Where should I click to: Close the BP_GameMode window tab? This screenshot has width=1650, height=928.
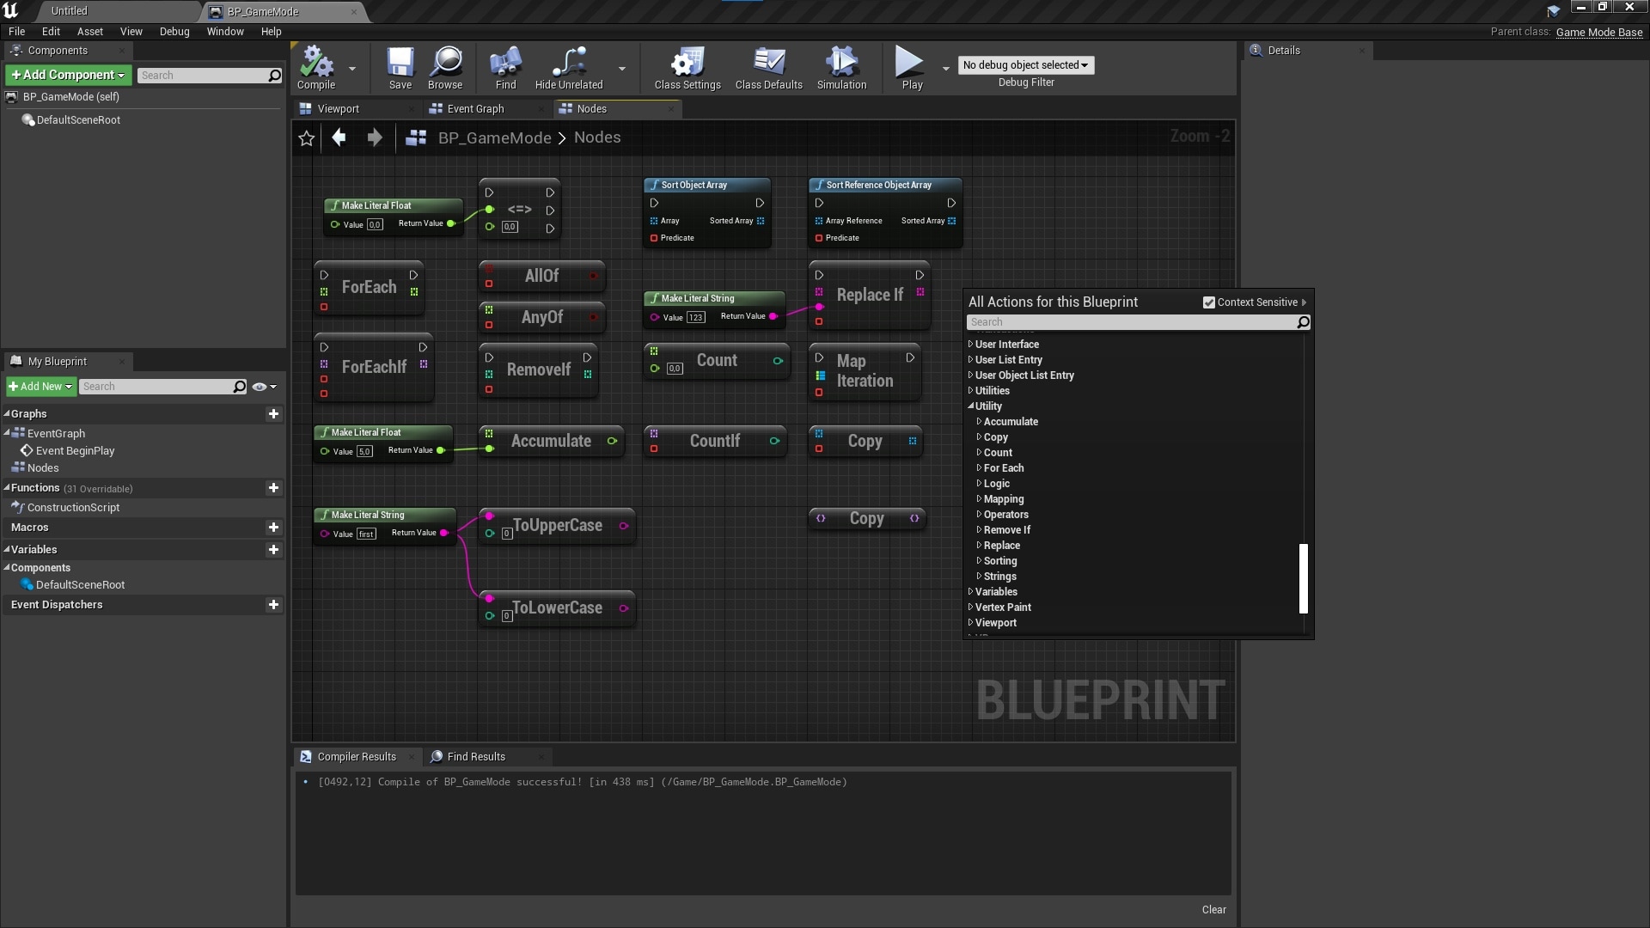point(354,12)
